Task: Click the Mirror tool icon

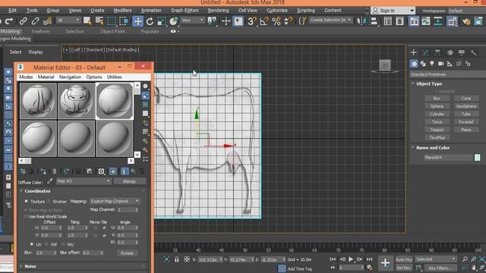Action: [x=361, y=21]
